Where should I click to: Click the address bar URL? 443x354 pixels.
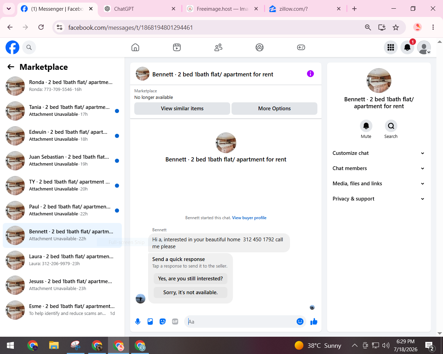coord(130,27)
